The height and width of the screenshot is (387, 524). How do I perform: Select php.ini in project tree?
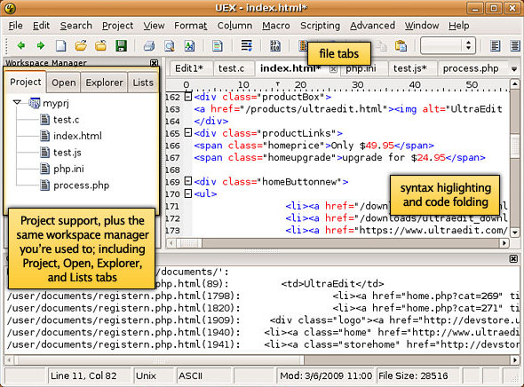click(68, 169)
